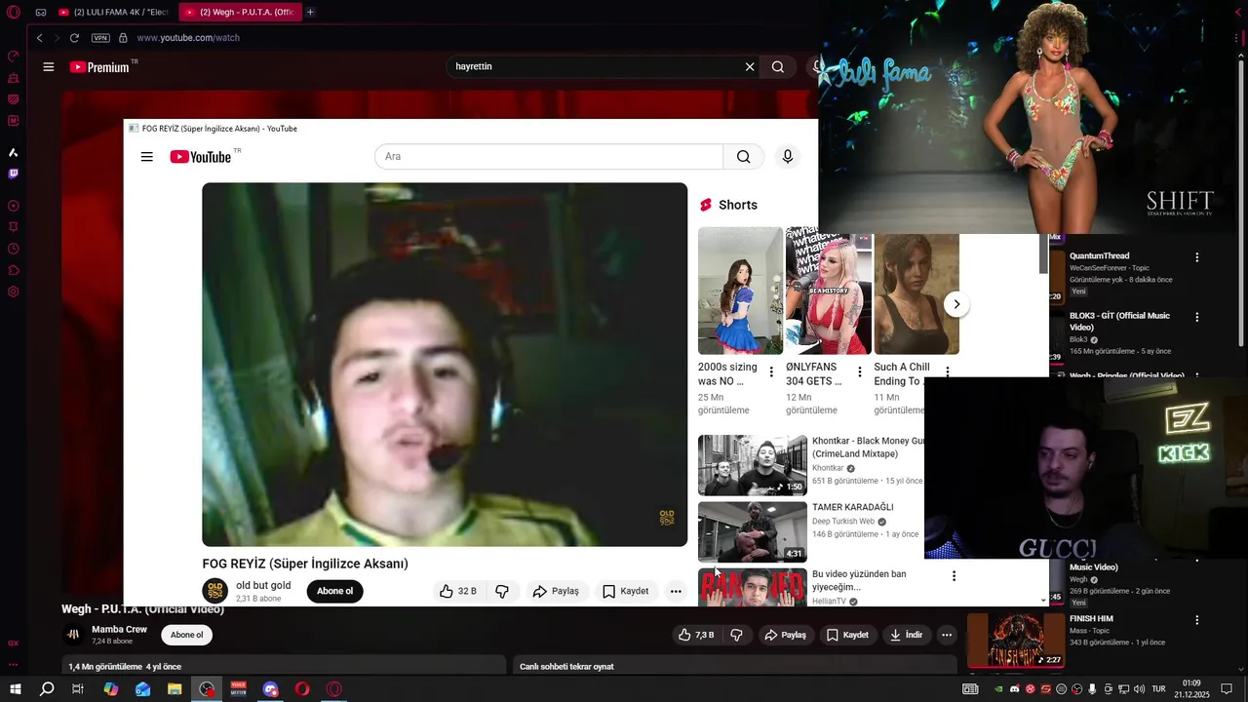The height and width of the screenshot is (702, 1248).
Task: Open options for QuantumThread video
Action: point(1197,257)
